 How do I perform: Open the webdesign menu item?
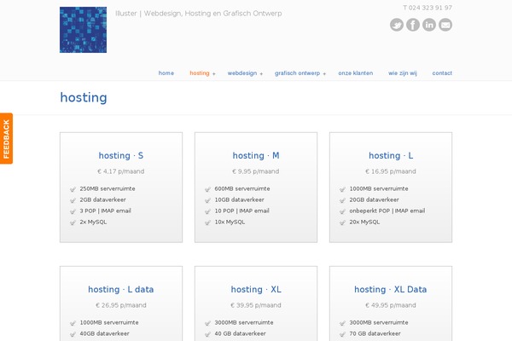pos(242,73)
